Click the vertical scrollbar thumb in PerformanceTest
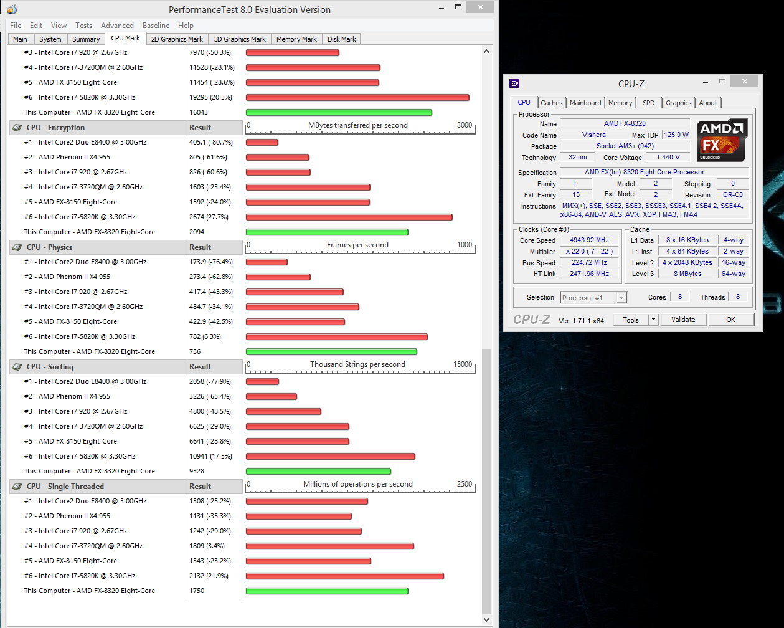The height and width of the screenshot is (628, 784). [x=487, y=481]
